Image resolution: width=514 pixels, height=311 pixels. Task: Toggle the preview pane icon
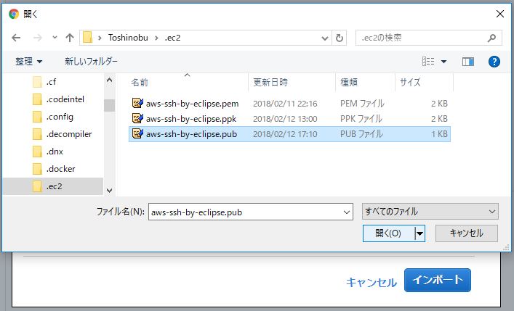(467, 61)
